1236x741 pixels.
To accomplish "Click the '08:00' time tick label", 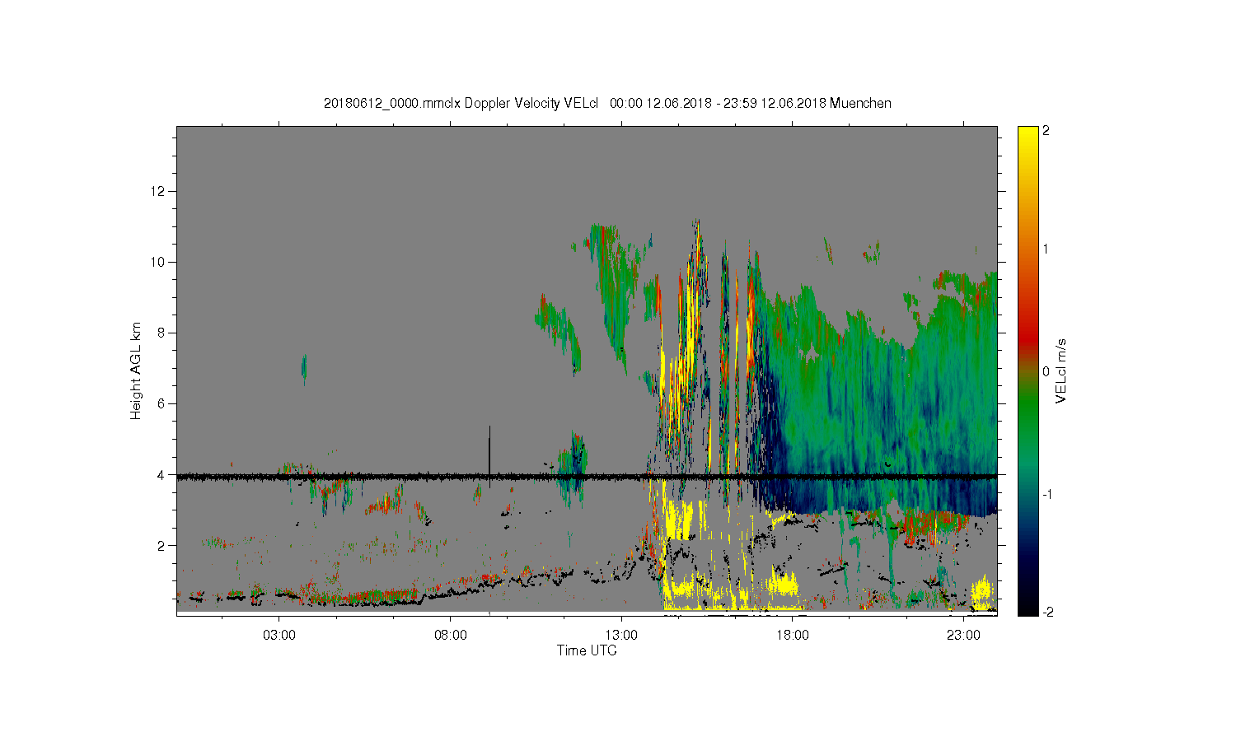I will (451, 636).
